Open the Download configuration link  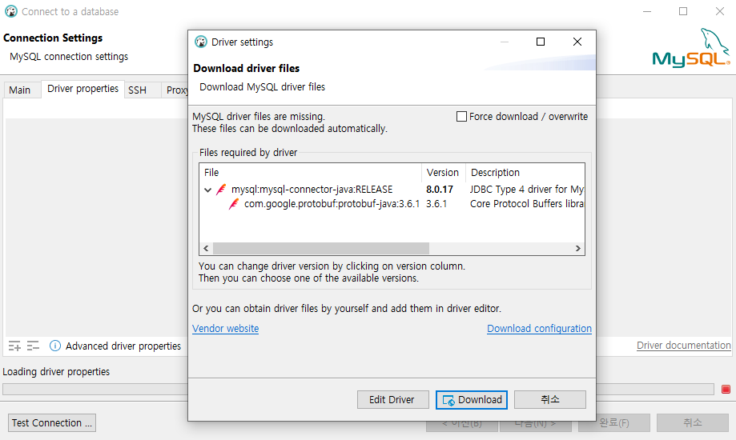coord(539,328)
